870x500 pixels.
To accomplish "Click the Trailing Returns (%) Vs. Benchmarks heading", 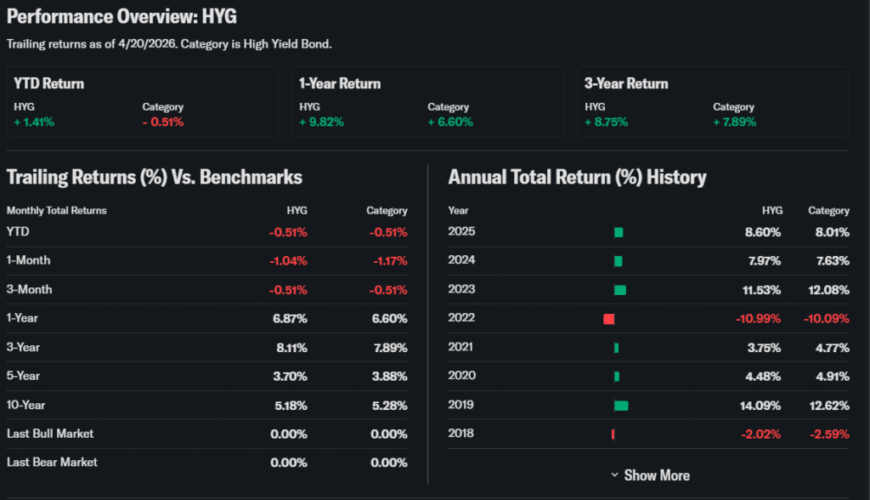I will coord(155,177).
